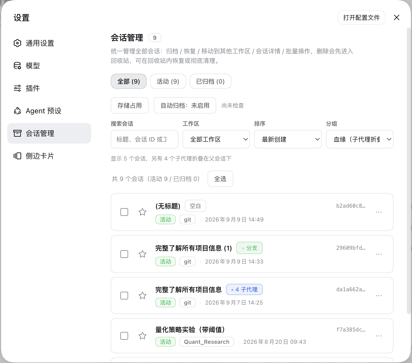Switch to 全部 (9) tab
This screenshot has width=412, height=363.
129,81
